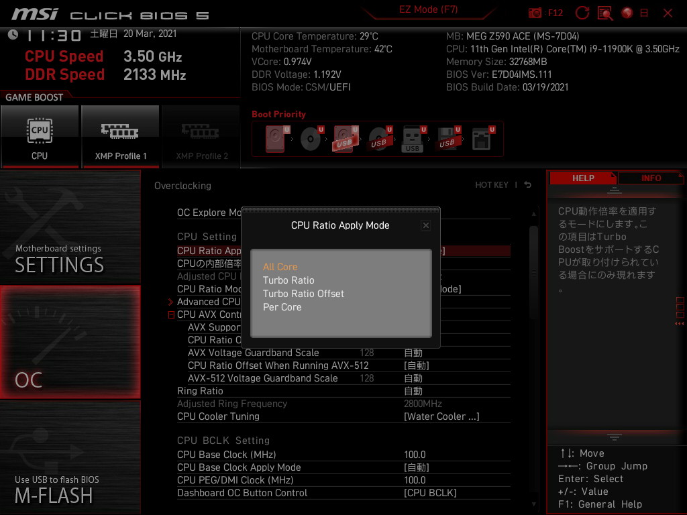
Task: Click the circular arrow refresh icon in top bar
Action: (582, 13)
